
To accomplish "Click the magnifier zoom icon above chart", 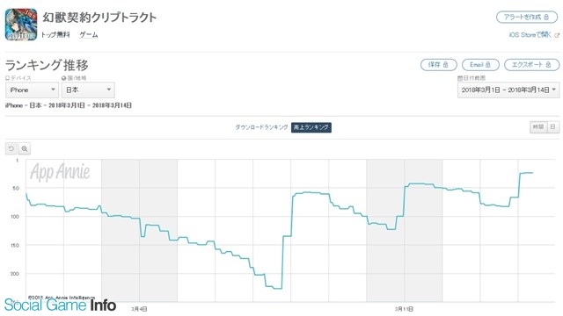I will (x=25, y=148).
